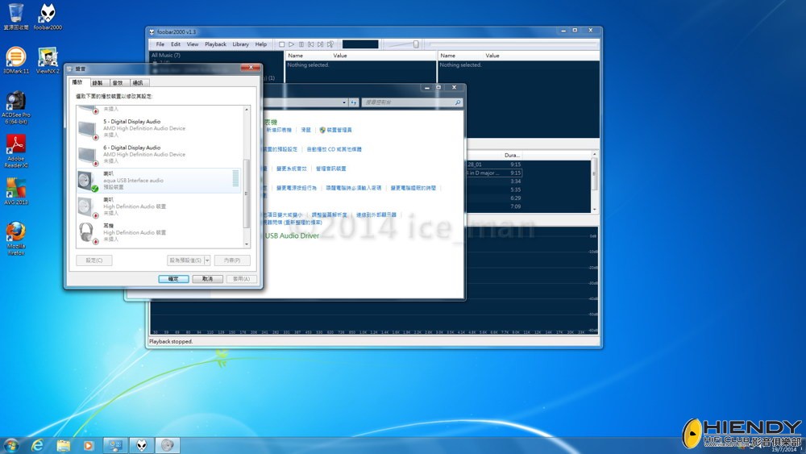
Task: Click the Stop button in foobar2000 toolbar
Action: 281,44
